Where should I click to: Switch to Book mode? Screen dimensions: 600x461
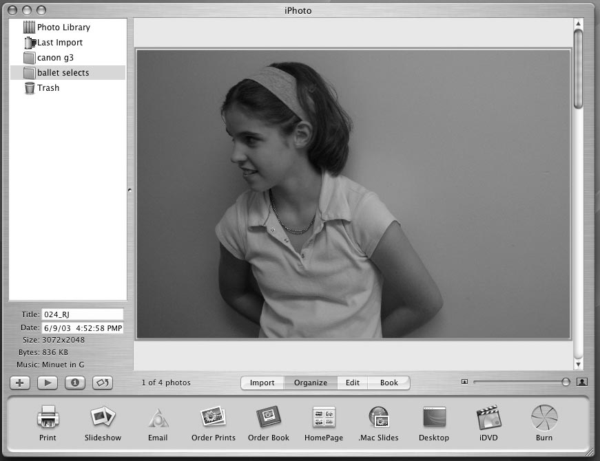point(389,383)
